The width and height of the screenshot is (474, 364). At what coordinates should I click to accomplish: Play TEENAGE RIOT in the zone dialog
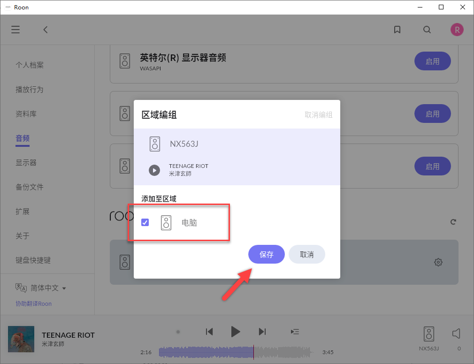coord(154,170)
